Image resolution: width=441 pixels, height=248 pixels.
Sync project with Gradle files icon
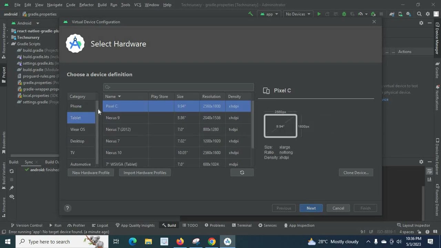pos(392,14)
